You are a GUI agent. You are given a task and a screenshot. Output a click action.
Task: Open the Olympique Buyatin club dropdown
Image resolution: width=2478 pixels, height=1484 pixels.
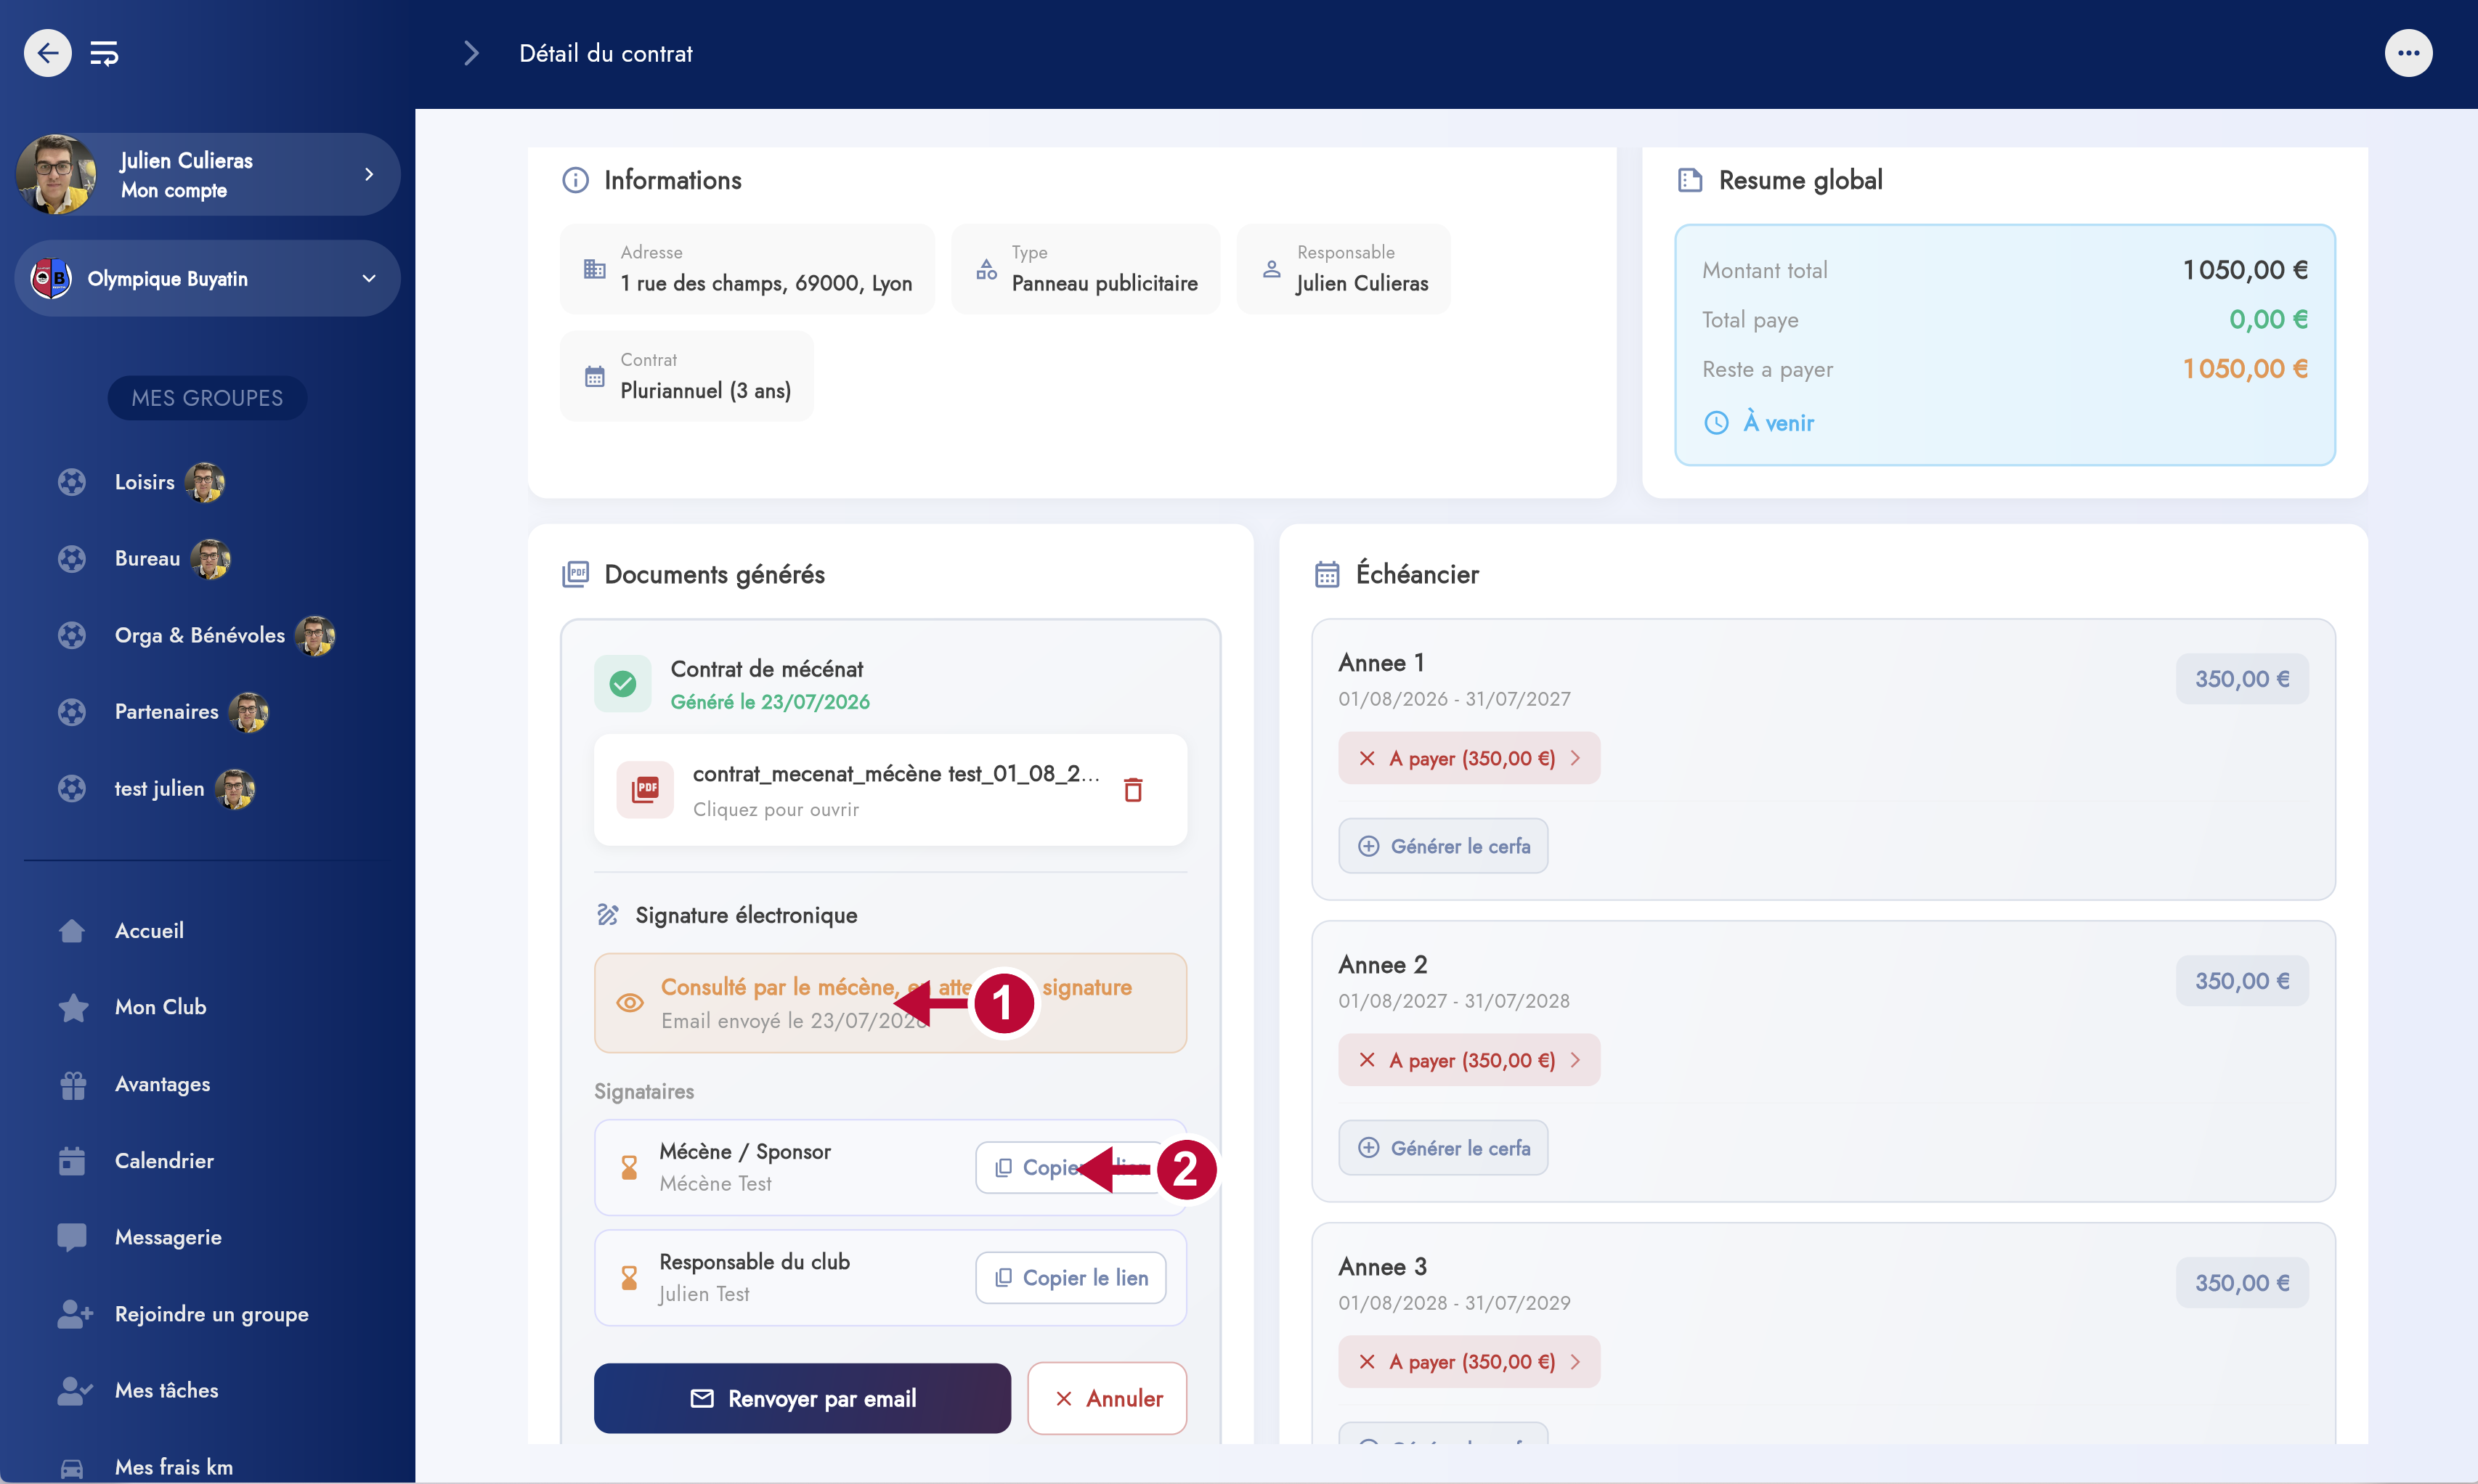click(207, 278)
